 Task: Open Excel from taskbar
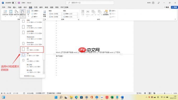pos(112,97)
